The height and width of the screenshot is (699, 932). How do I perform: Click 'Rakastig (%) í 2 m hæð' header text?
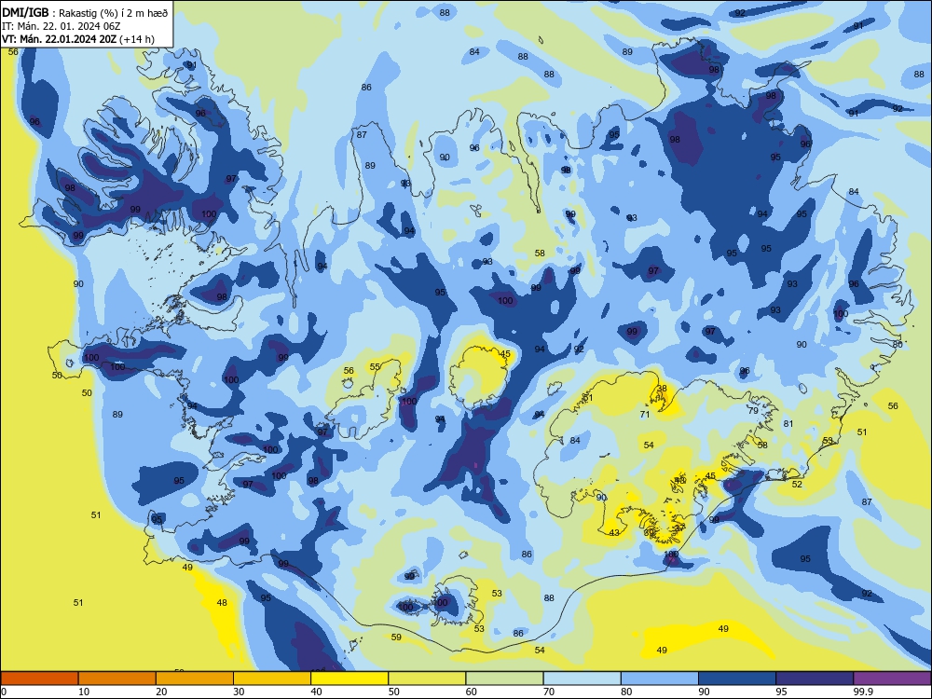tap(113, 13)
